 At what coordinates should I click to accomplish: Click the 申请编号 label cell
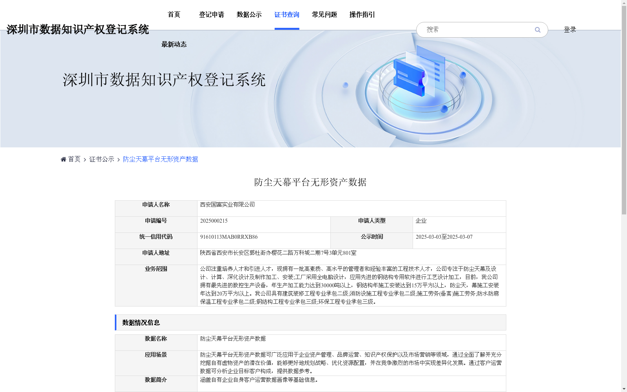[x=156, y=224]
